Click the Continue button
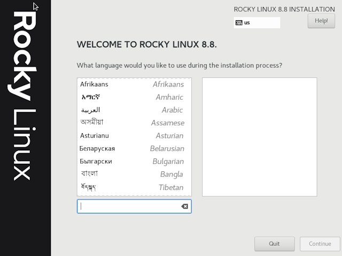The width and height of the screenshot is (342, 256). 320,244
